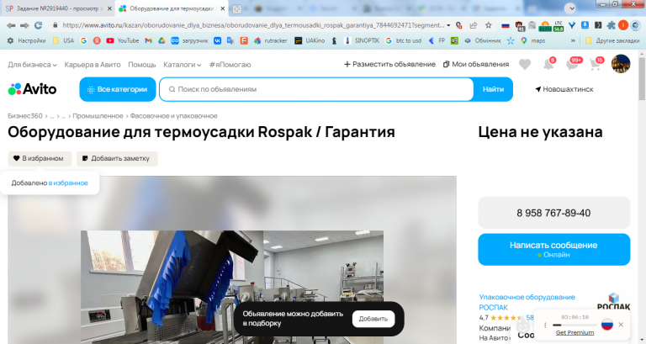Screen dimensions: 646x344
Task: Open the Бизнес360 breadcrumb
Action: coord(24,116)
